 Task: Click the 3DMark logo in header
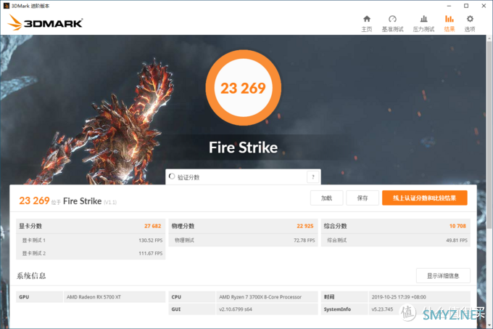pyautogui.click(x=45, y=23)
